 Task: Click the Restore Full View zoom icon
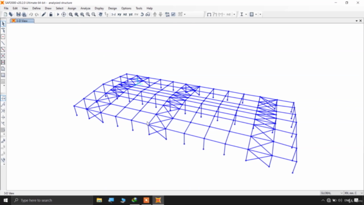(76, 14)
